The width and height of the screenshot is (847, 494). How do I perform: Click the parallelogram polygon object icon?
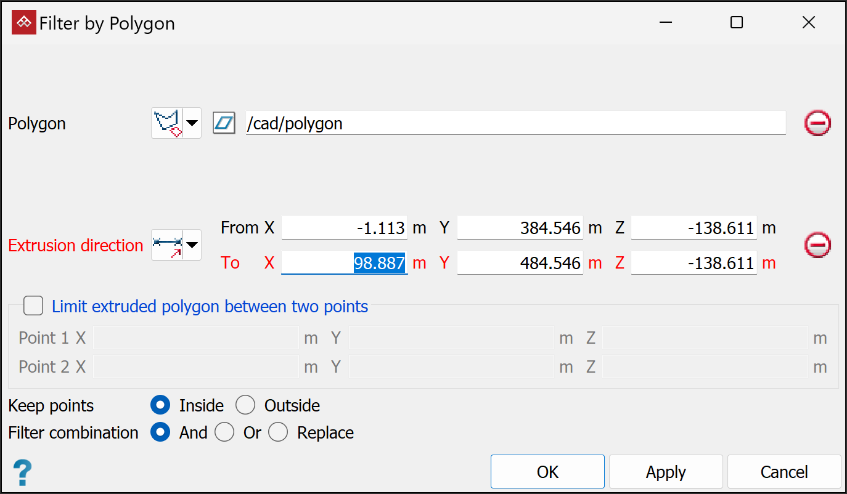pyautogui.click(x=224, y=123)
